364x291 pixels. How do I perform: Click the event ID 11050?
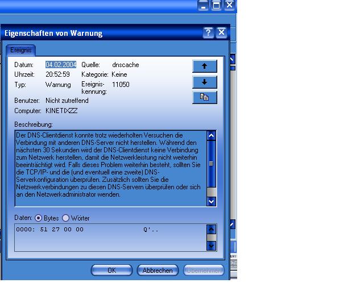[121, 85]
